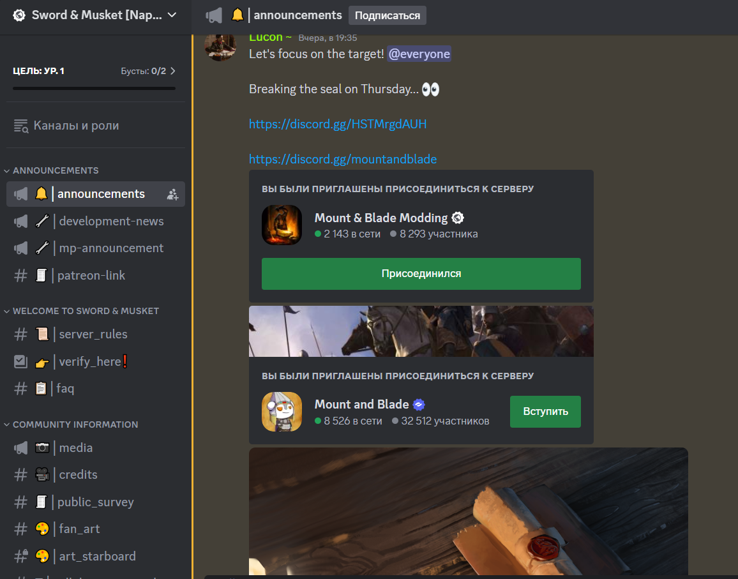Click the 2 143 в сети online count
The height and width of the screenshot is (579, 738).
click(x=352, y=234)
